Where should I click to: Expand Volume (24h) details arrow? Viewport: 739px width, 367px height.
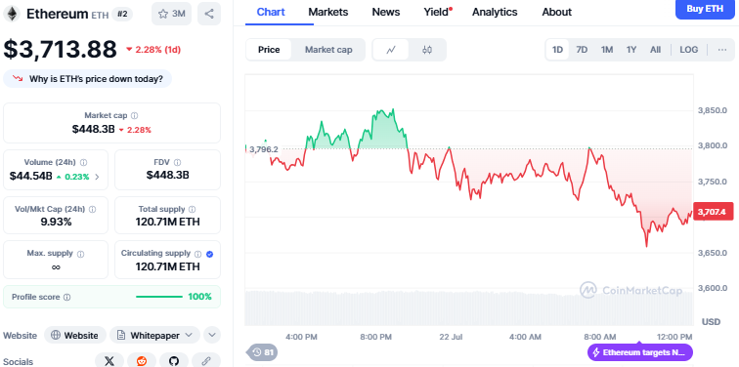click(x=97, y=177)
